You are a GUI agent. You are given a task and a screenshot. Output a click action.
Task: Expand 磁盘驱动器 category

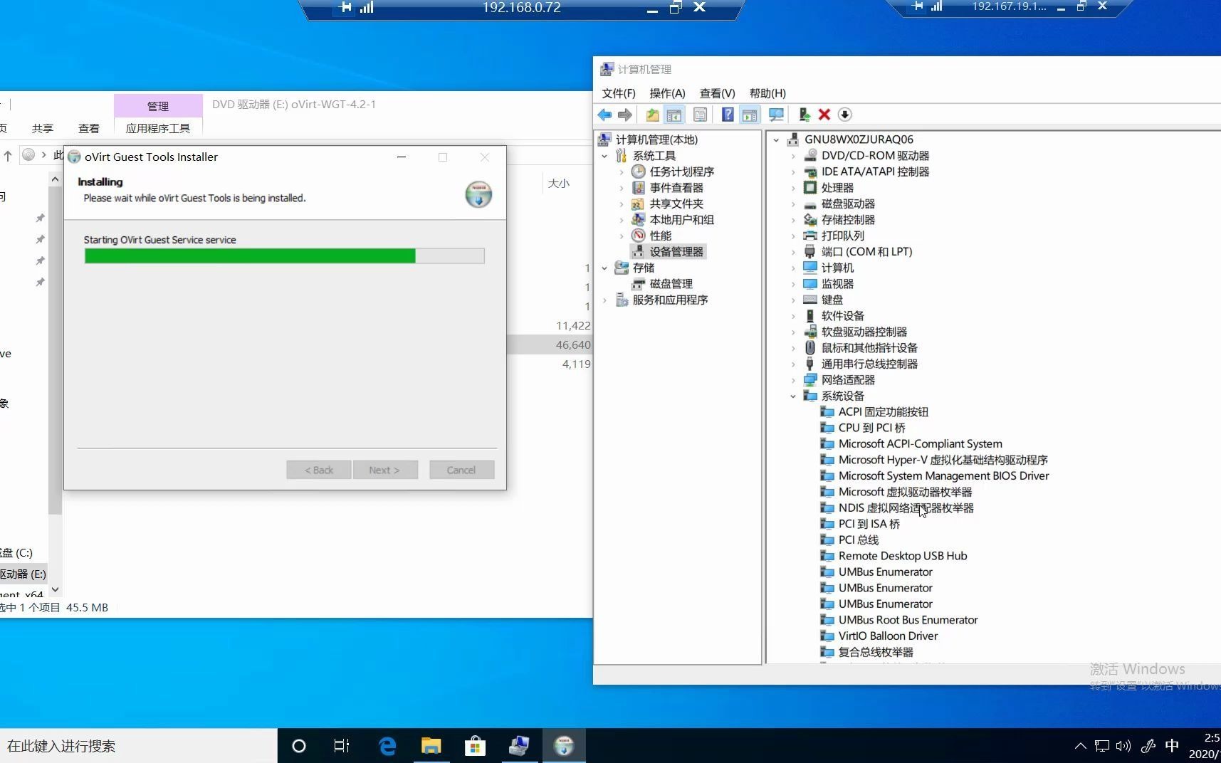coord(793,204)
